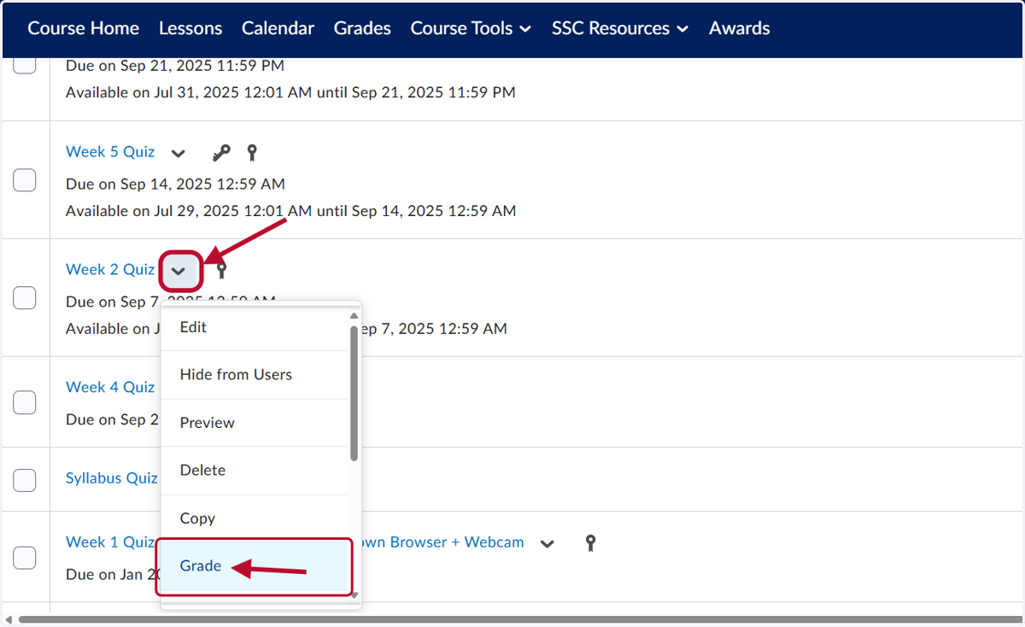The image size is (1025, 627).
Task: Open the Week 5 Quiz link
Action: (x=110, y=152)
